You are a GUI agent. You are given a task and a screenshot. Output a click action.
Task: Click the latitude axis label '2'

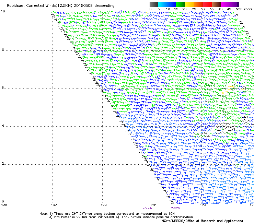click(x=3, y=164)
